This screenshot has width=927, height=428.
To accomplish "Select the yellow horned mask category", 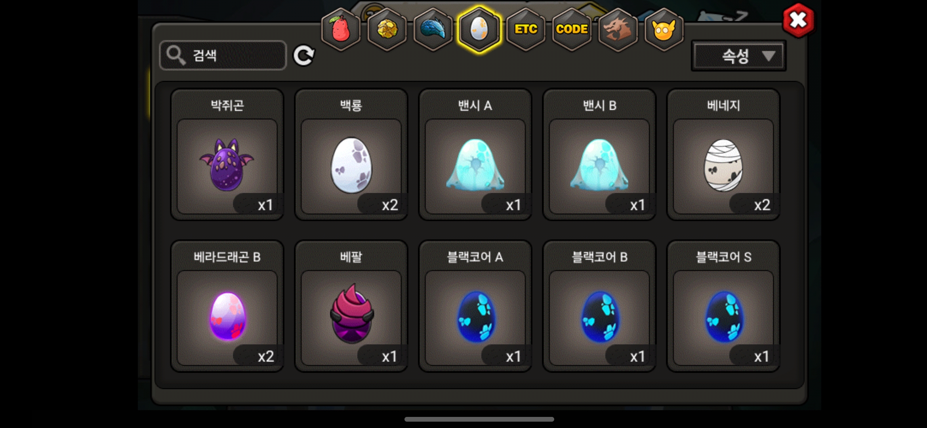I will click(x=664, y=29).
